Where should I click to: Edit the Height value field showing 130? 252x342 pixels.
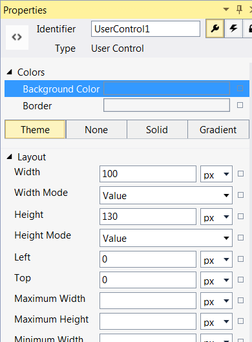pos(148,217)
